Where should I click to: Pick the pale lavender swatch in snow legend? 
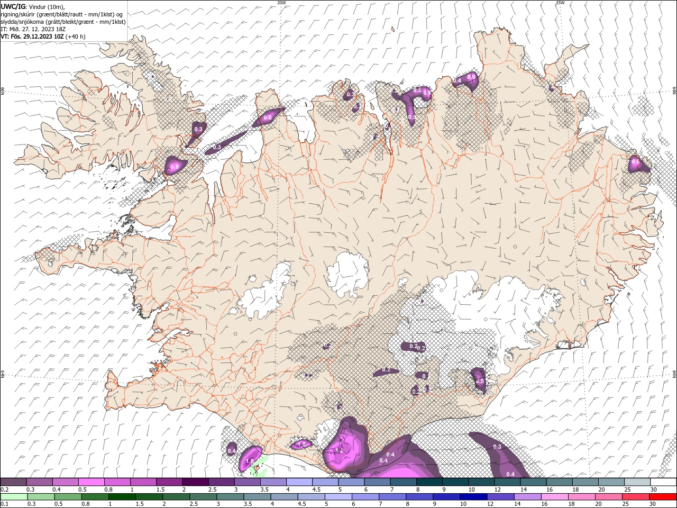click(x=299, y=482)
